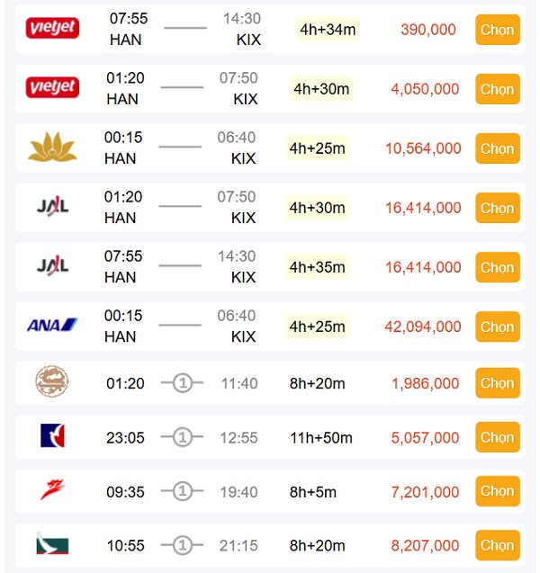Select Chọn for the 4,050,000 flight
This screenshot has width=540, height=573.
[498, 89]
